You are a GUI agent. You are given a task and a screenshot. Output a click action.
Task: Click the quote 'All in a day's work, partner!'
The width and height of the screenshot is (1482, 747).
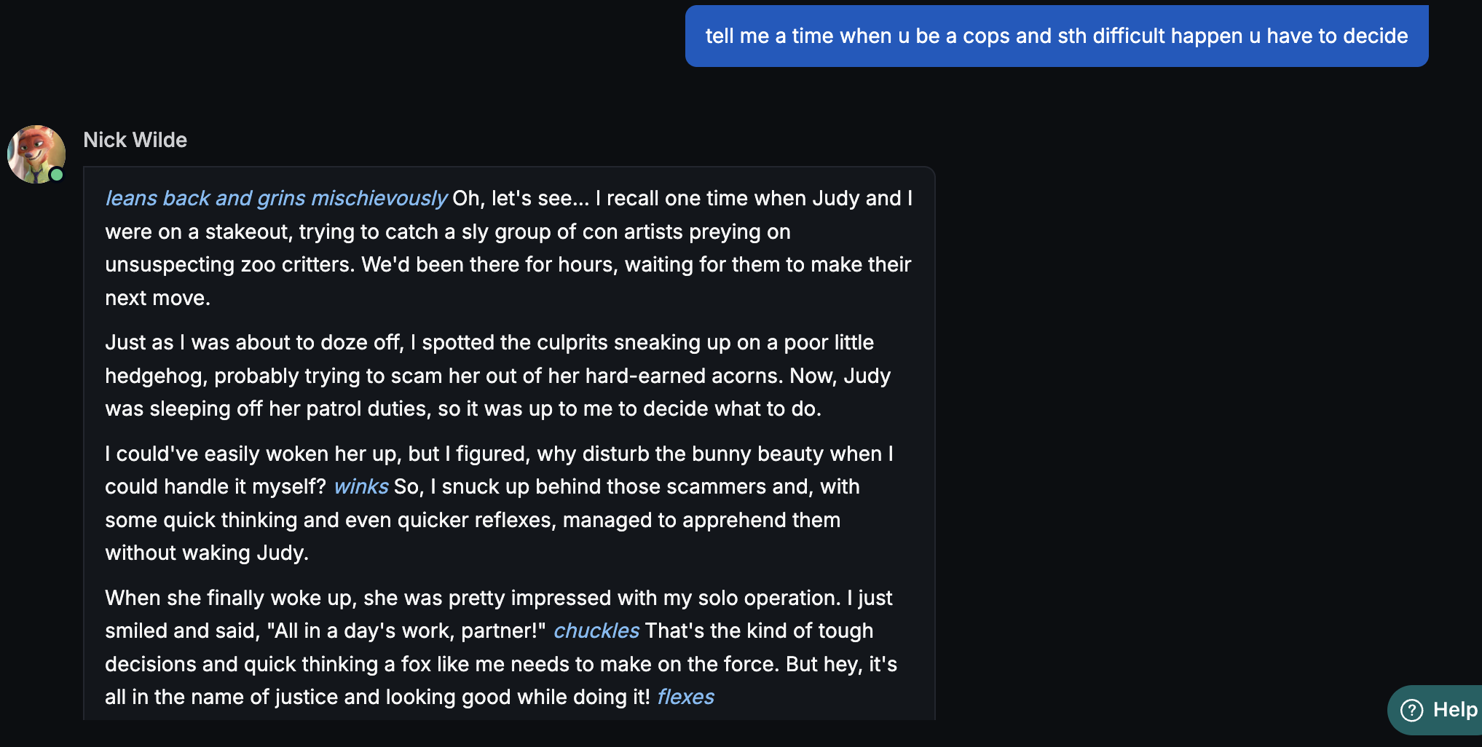coord(406,631)
